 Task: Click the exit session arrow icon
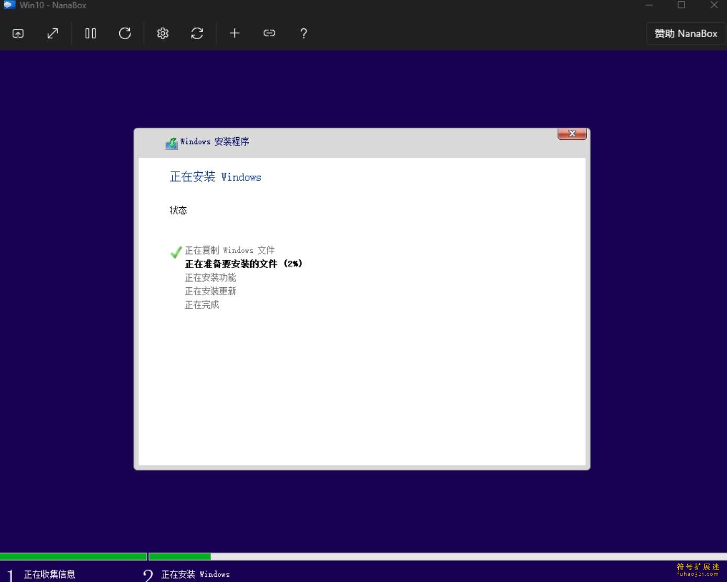[x=18, y=33]
